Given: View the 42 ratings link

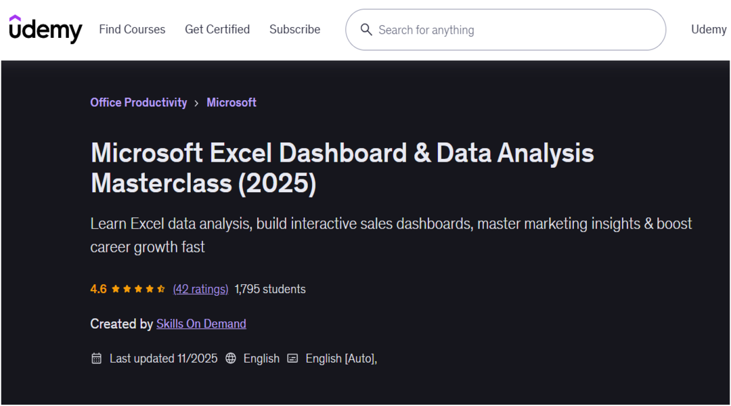Looking at the screenshot, I should pos(200,289).
